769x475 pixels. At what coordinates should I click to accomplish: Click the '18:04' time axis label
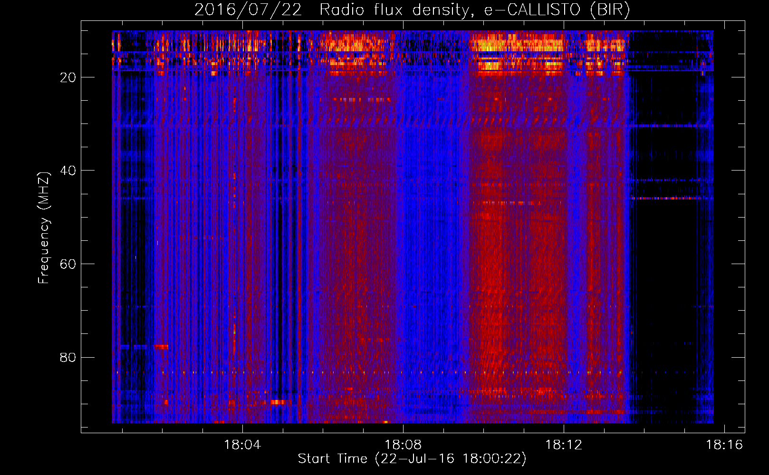point(242,445)
